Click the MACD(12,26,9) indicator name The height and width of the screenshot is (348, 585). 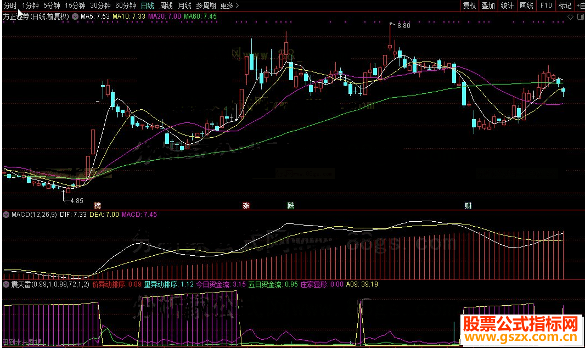pos(34,215)
